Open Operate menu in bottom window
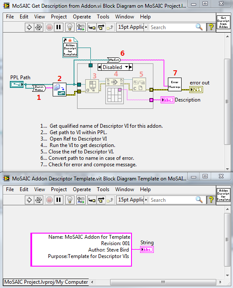233x288 pixels. click(82, 189)
